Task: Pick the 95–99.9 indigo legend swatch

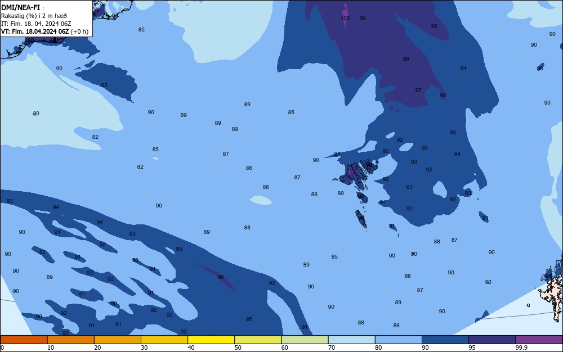Action: click(x=492, y=340)
